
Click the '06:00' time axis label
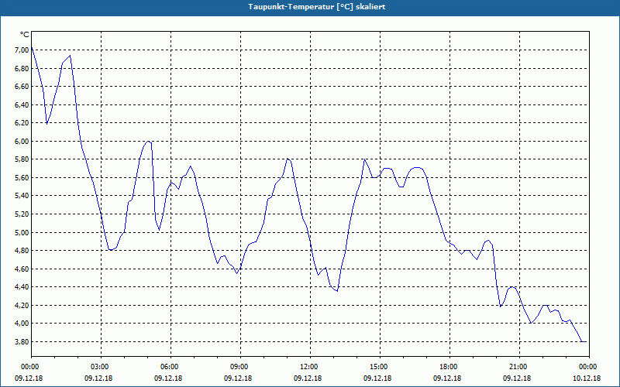170,367
